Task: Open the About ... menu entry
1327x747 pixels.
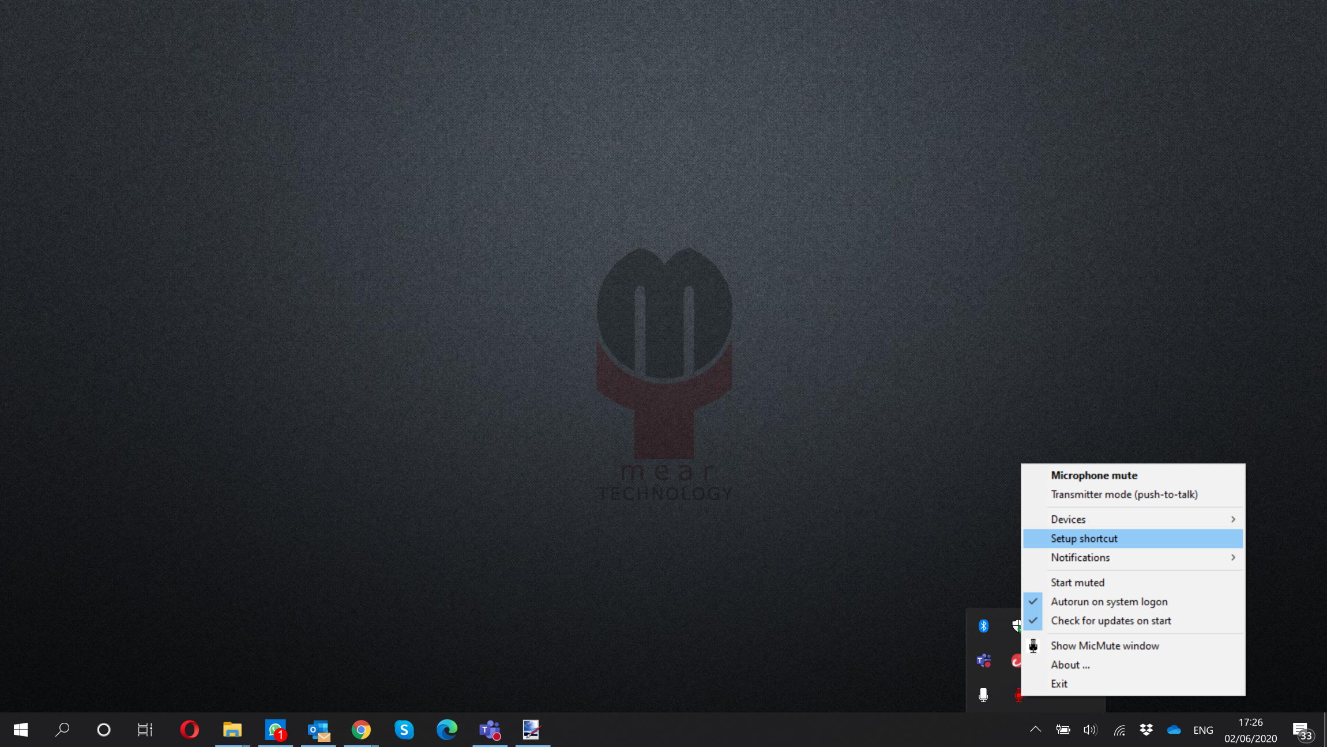Action: pyautogui.click(x=1133, y=665)
